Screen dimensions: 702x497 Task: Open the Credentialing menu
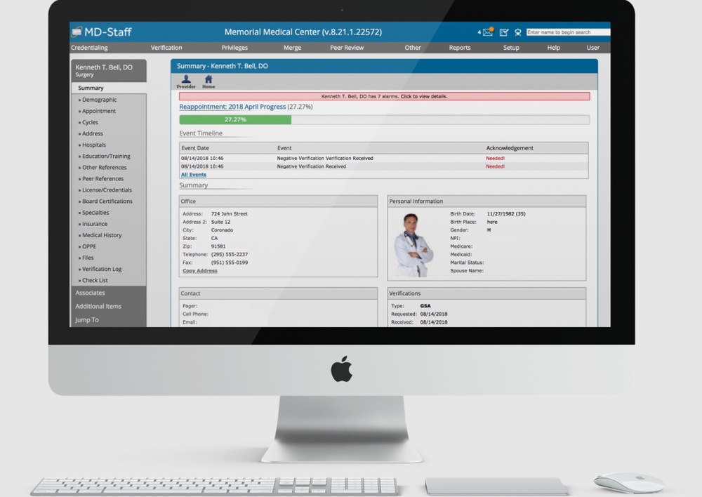pos(89,48)
